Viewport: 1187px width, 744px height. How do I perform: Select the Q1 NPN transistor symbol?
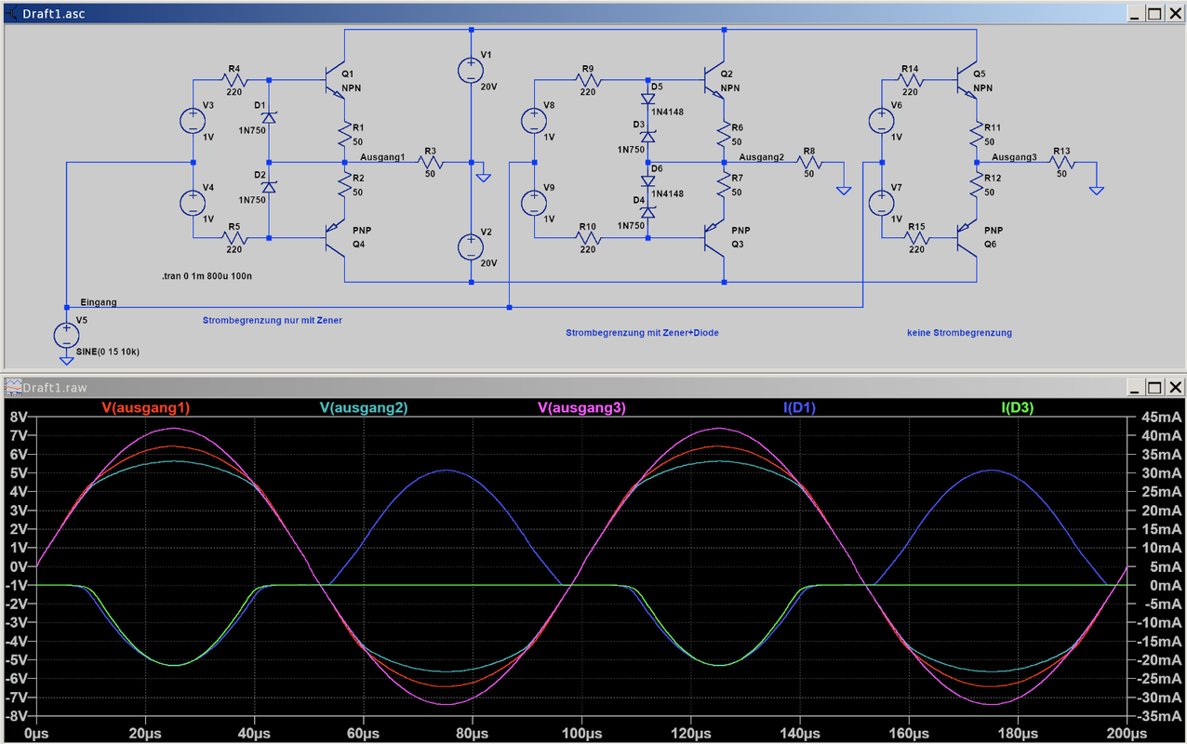[x=335, y=80]
